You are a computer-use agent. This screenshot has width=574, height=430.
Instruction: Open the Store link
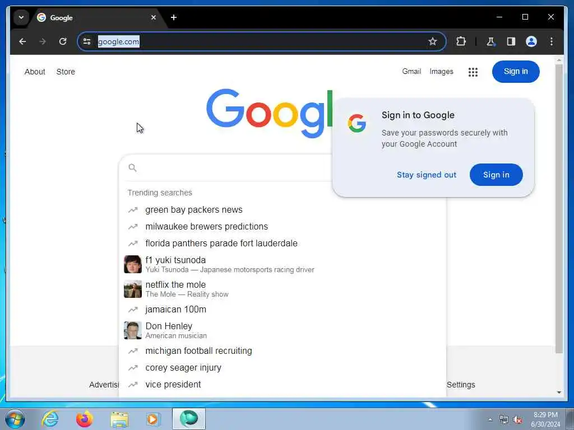tap(66, 72)
